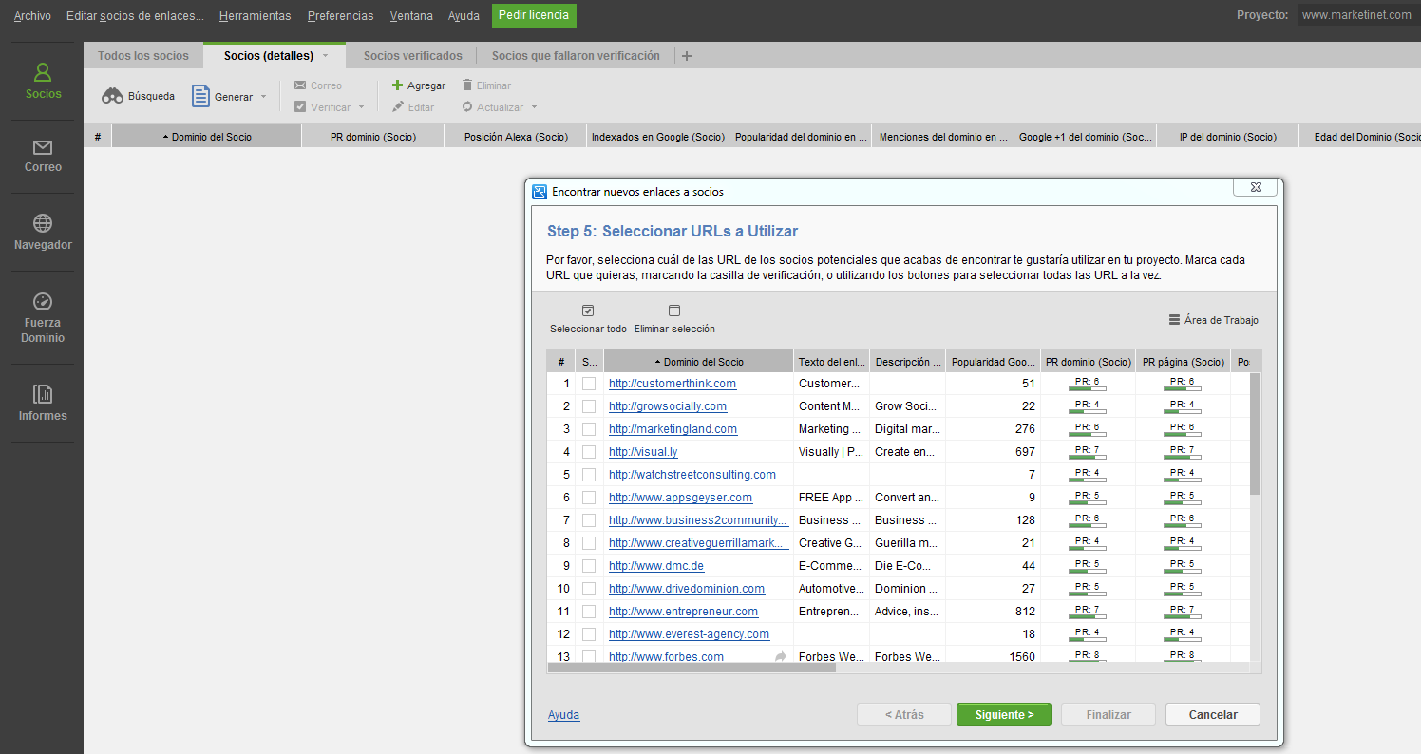
Task: Add a new tab with plus icon
Action: click(687, 56)
